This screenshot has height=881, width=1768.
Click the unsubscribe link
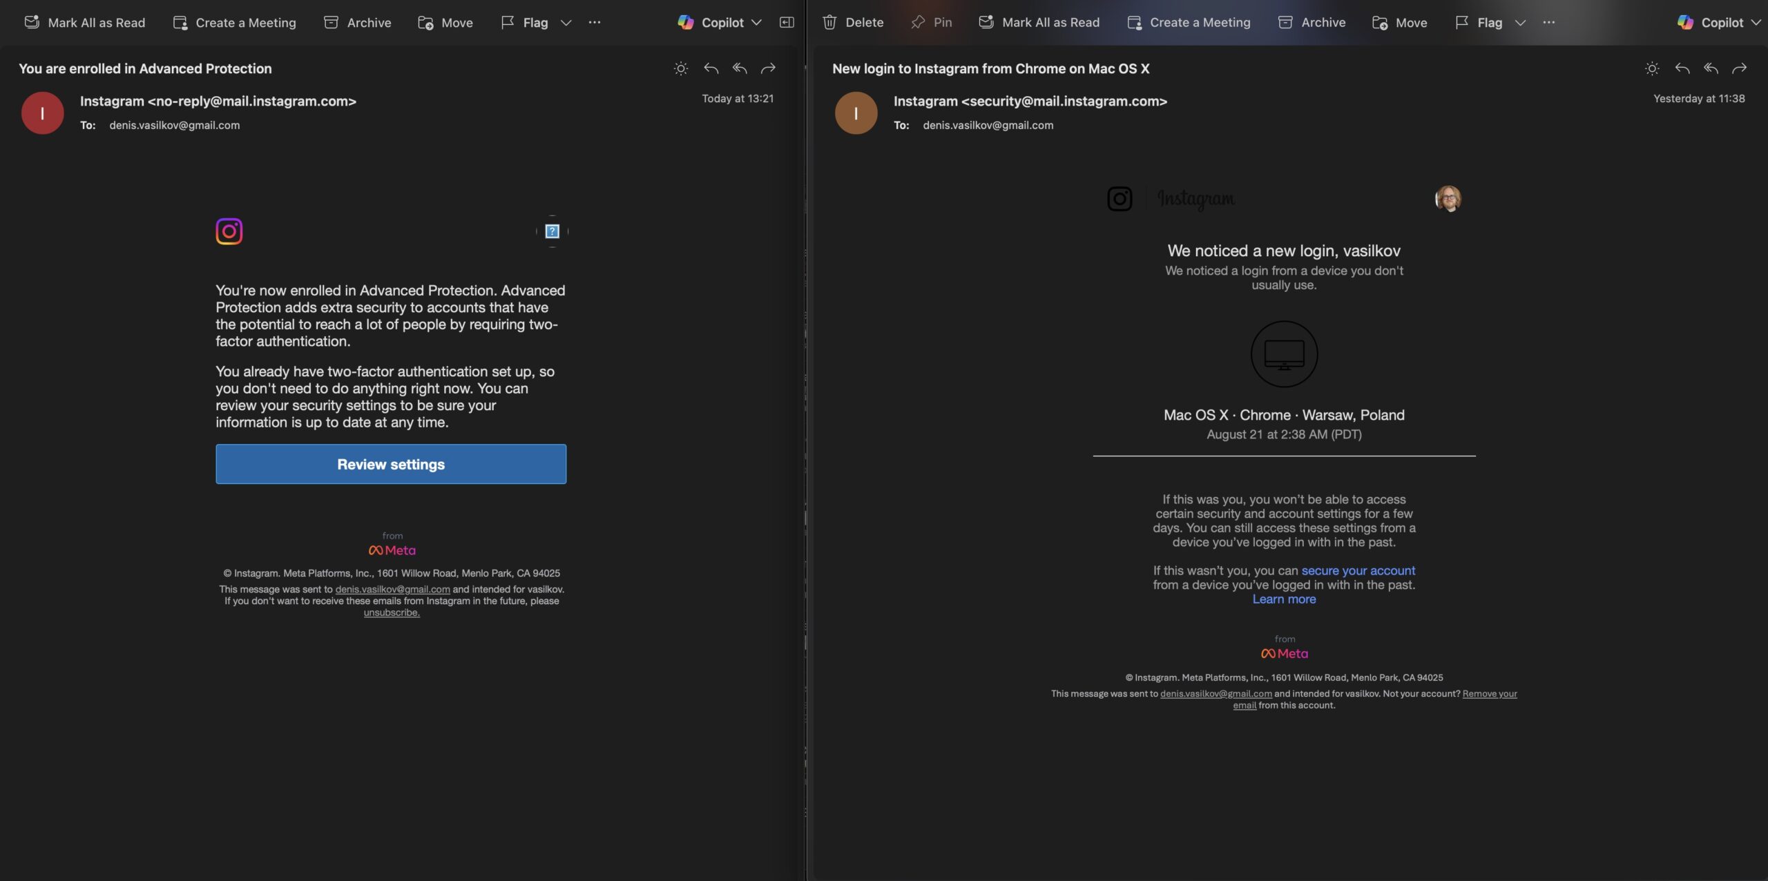[392, 613]
